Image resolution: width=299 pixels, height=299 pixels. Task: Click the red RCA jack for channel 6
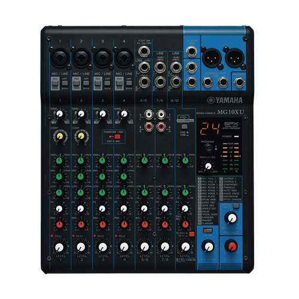click(149, 126)
